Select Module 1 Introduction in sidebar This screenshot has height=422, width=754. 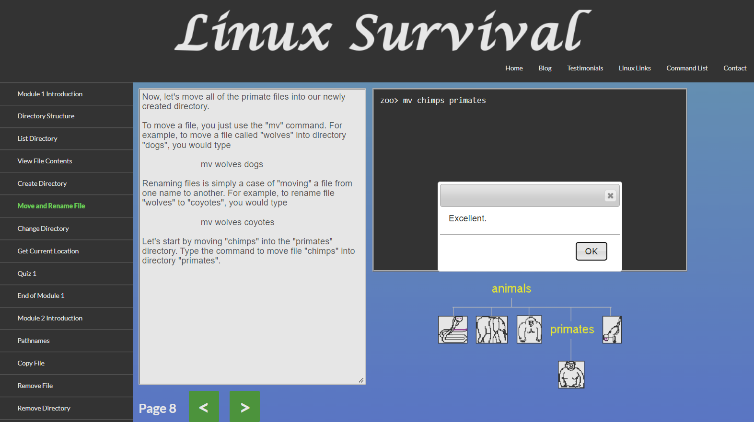tap(66, 94)
